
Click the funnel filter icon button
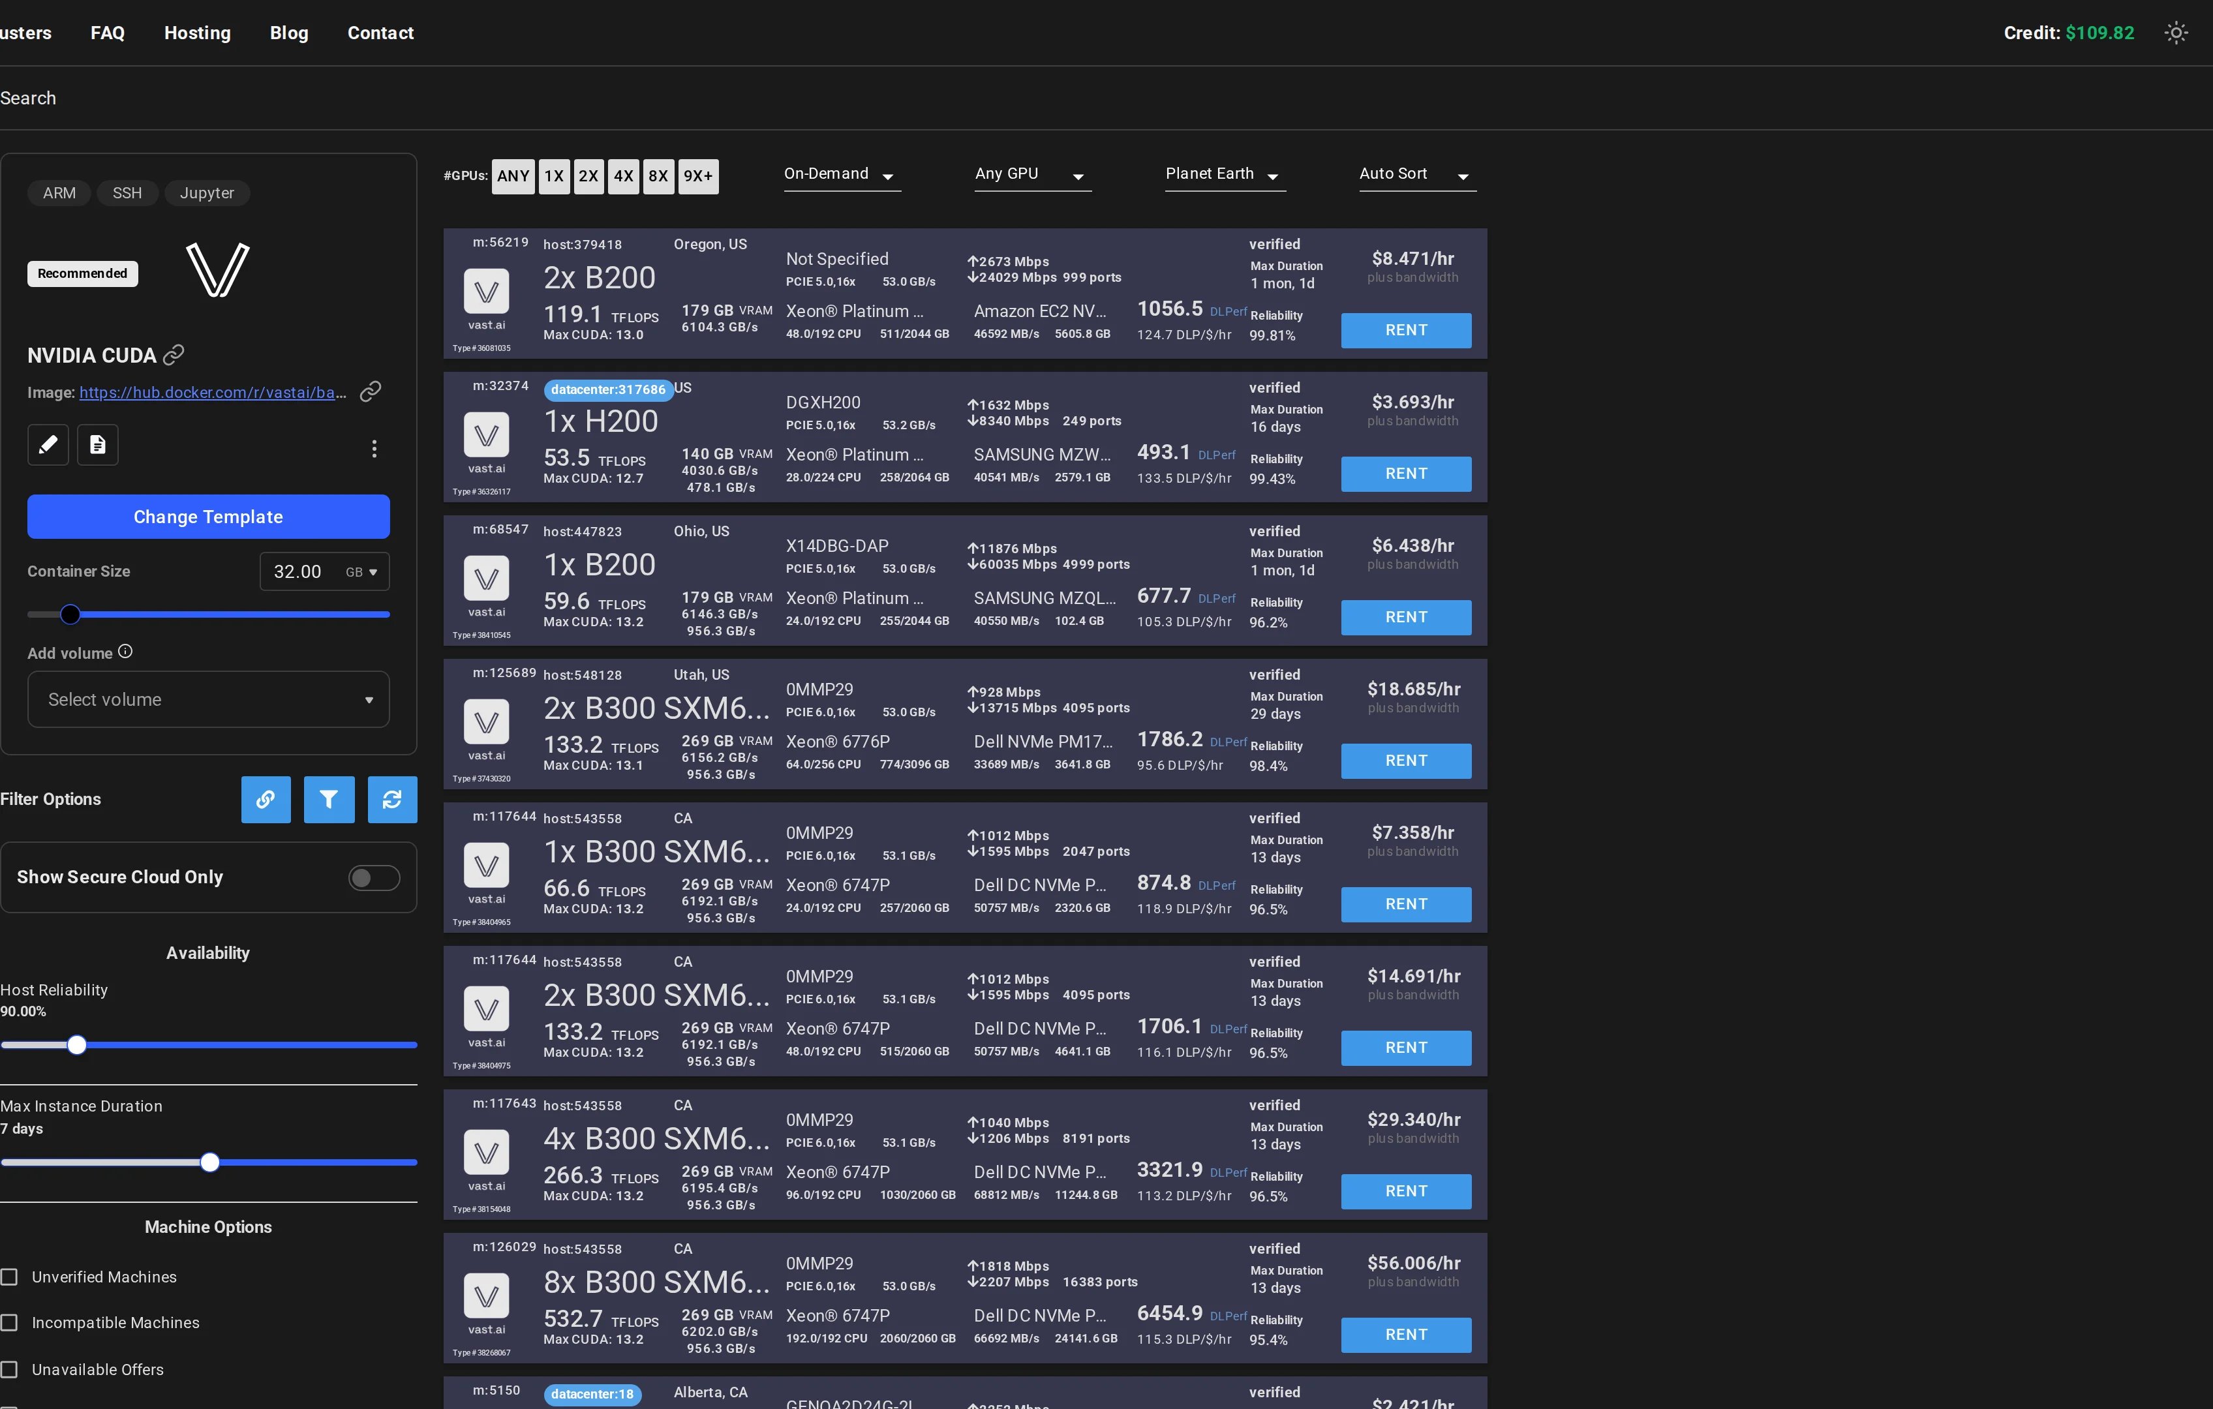pyautogui.click(x=329, y=800)
